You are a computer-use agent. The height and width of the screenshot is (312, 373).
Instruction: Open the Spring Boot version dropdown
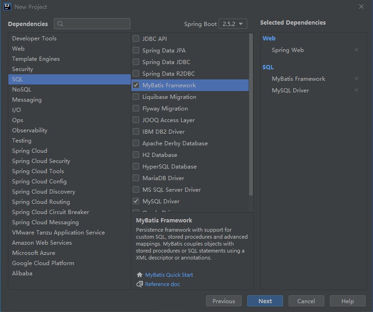233,24
